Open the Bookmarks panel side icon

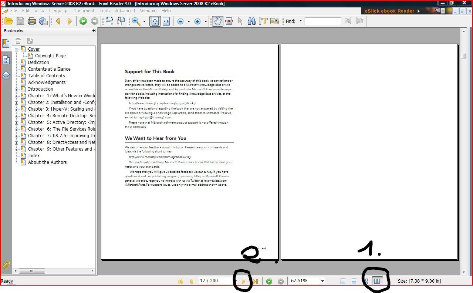(6, 44)
